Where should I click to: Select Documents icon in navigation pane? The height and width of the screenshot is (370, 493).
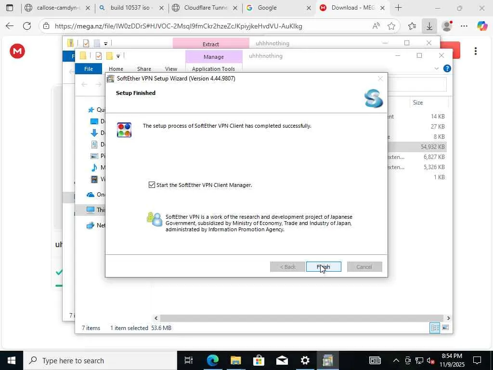(94, 145)
